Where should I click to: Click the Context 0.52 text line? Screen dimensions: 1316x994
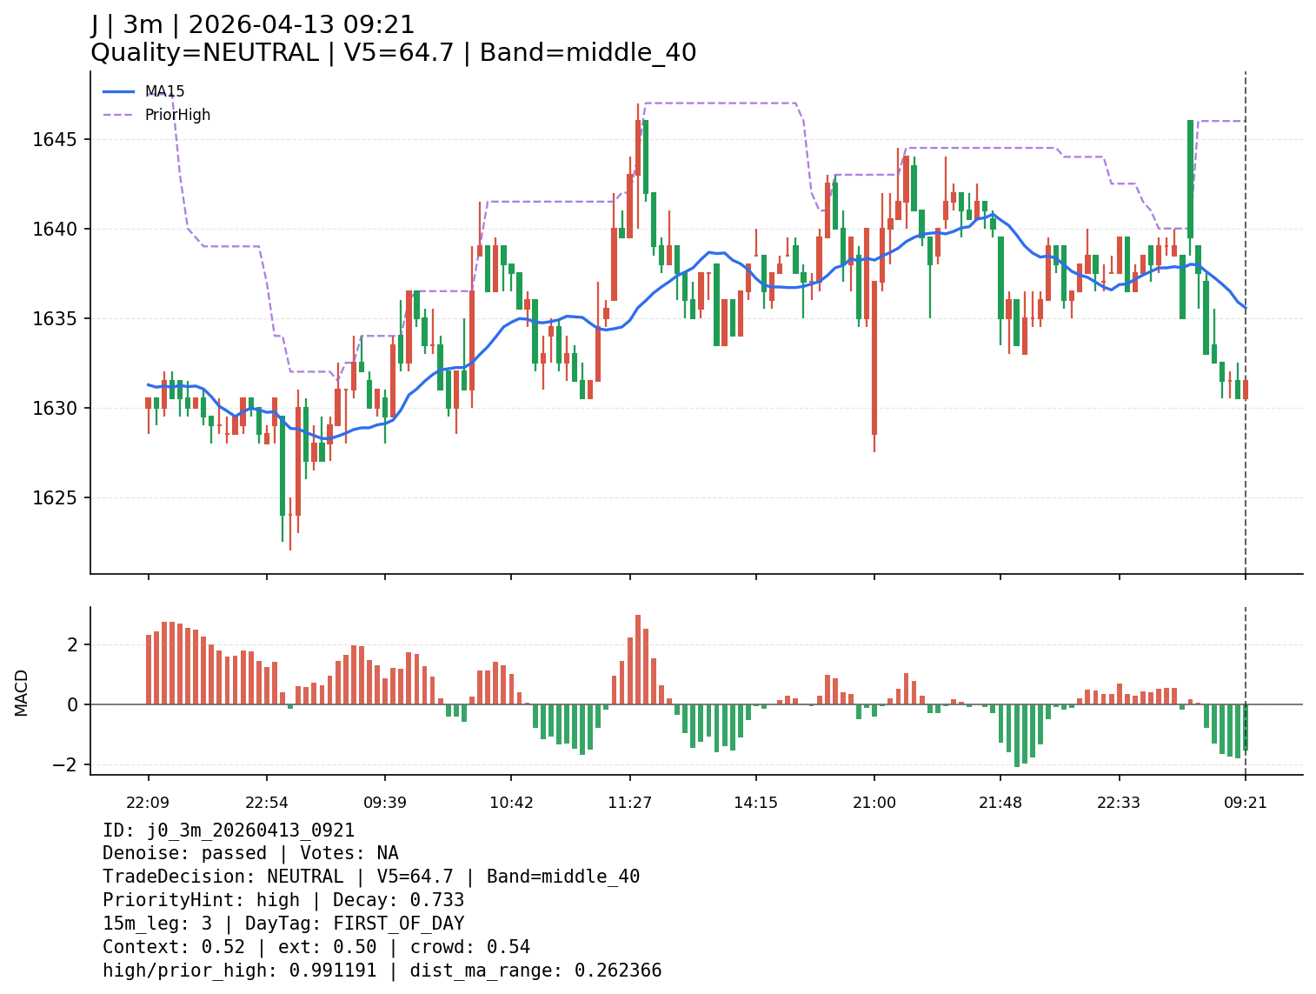316,948
